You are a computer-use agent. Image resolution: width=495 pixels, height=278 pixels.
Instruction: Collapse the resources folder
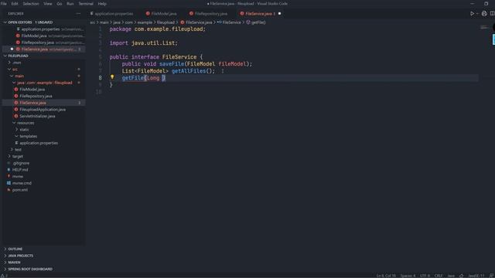pos(14,123)
